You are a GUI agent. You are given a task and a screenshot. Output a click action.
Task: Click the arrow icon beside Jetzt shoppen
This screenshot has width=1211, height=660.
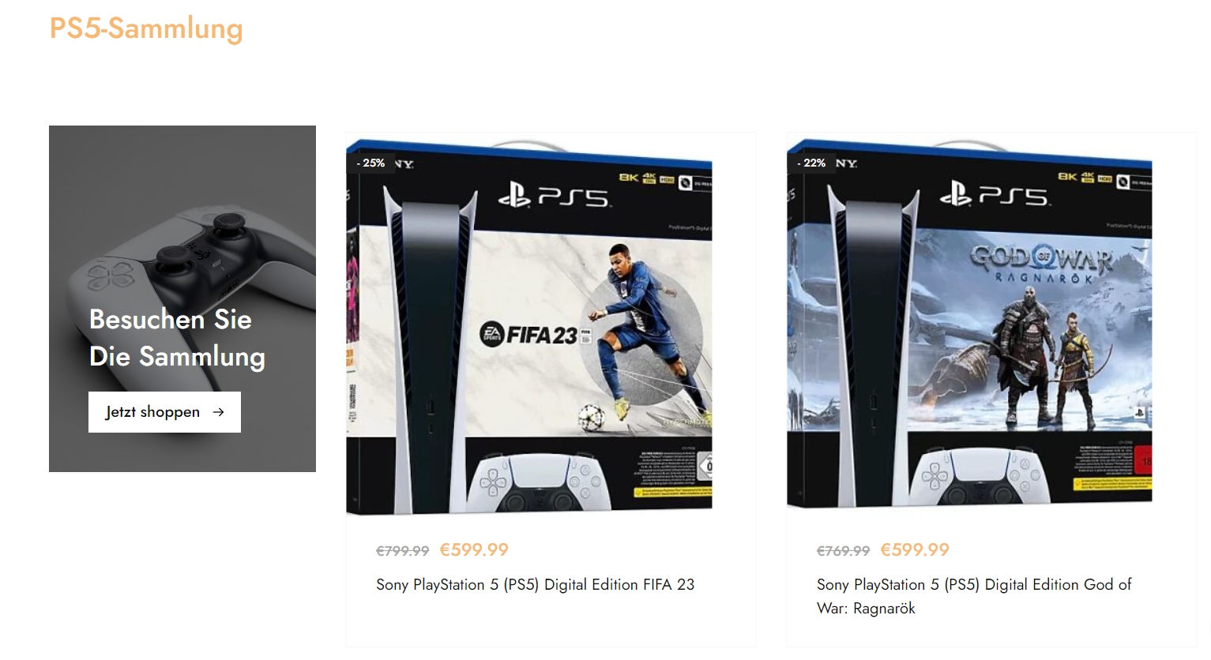[x=219, y=412]
